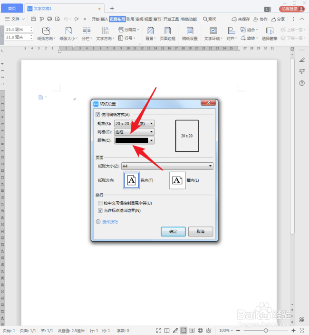
Task: Click the full screen status bar icon
Action: 159,331
